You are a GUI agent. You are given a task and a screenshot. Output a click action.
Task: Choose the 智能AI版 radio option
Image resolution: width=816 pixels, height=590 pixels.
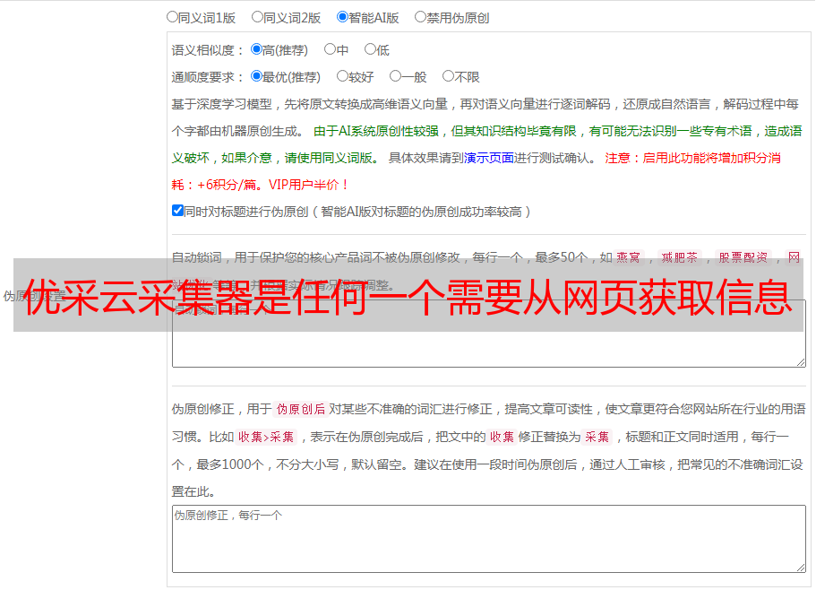342,17
